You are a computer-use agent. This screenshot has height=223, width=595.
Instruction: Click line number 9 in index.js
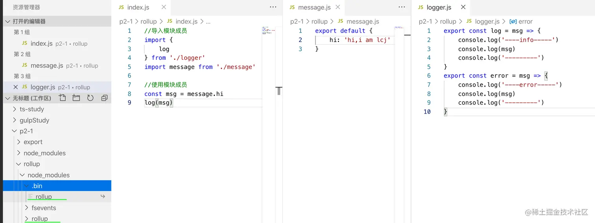click(129, 103)
